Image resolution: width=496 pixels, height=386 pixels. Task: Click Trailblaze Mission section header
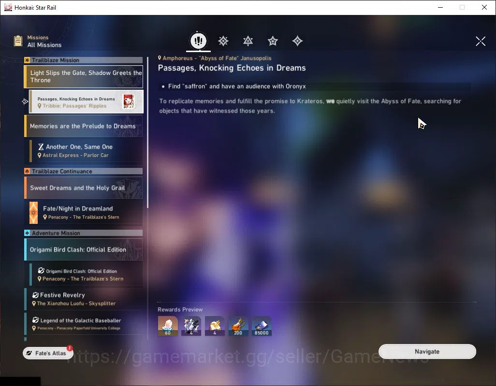tap(84, 60)
